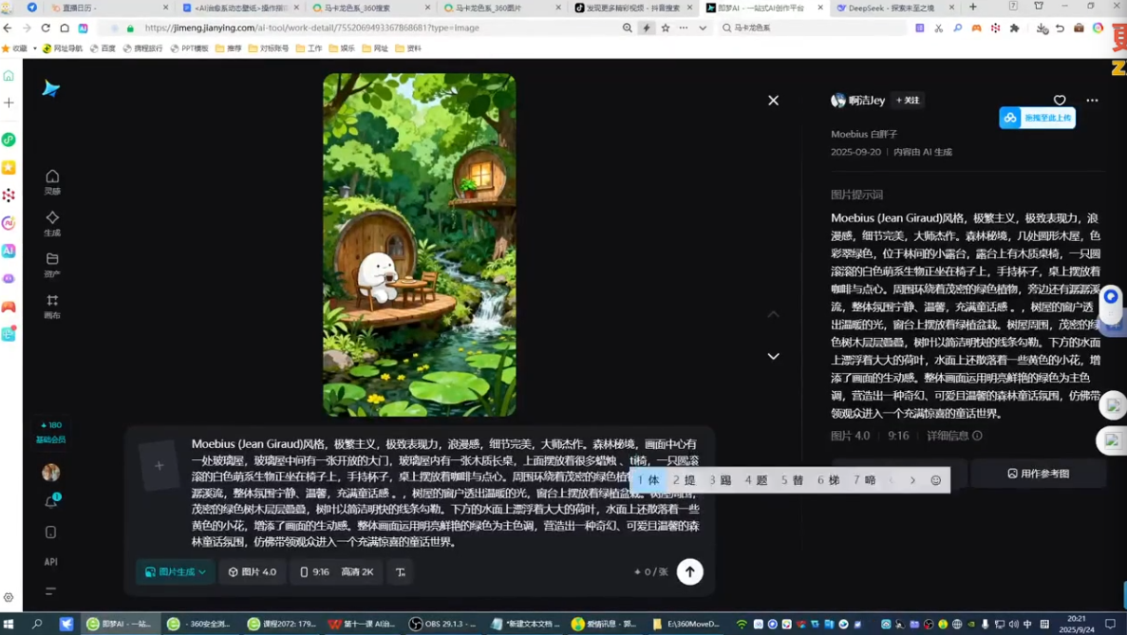Open the three-dot more options menu
The height and width of the screenshot is (635, 1127).
click(x=1093, y=100)
